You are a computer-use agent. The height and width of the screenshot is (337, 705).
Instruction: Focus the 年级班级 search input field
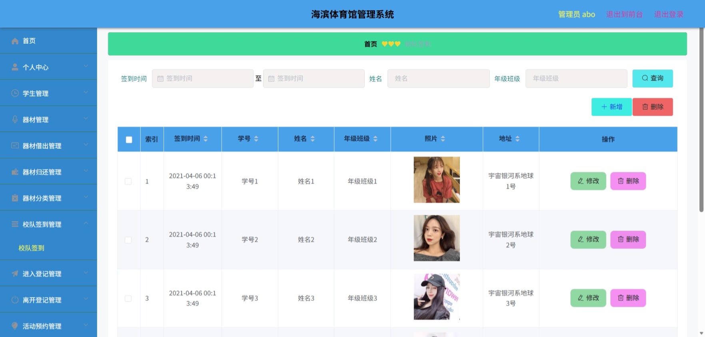click(x=576, y=79)
